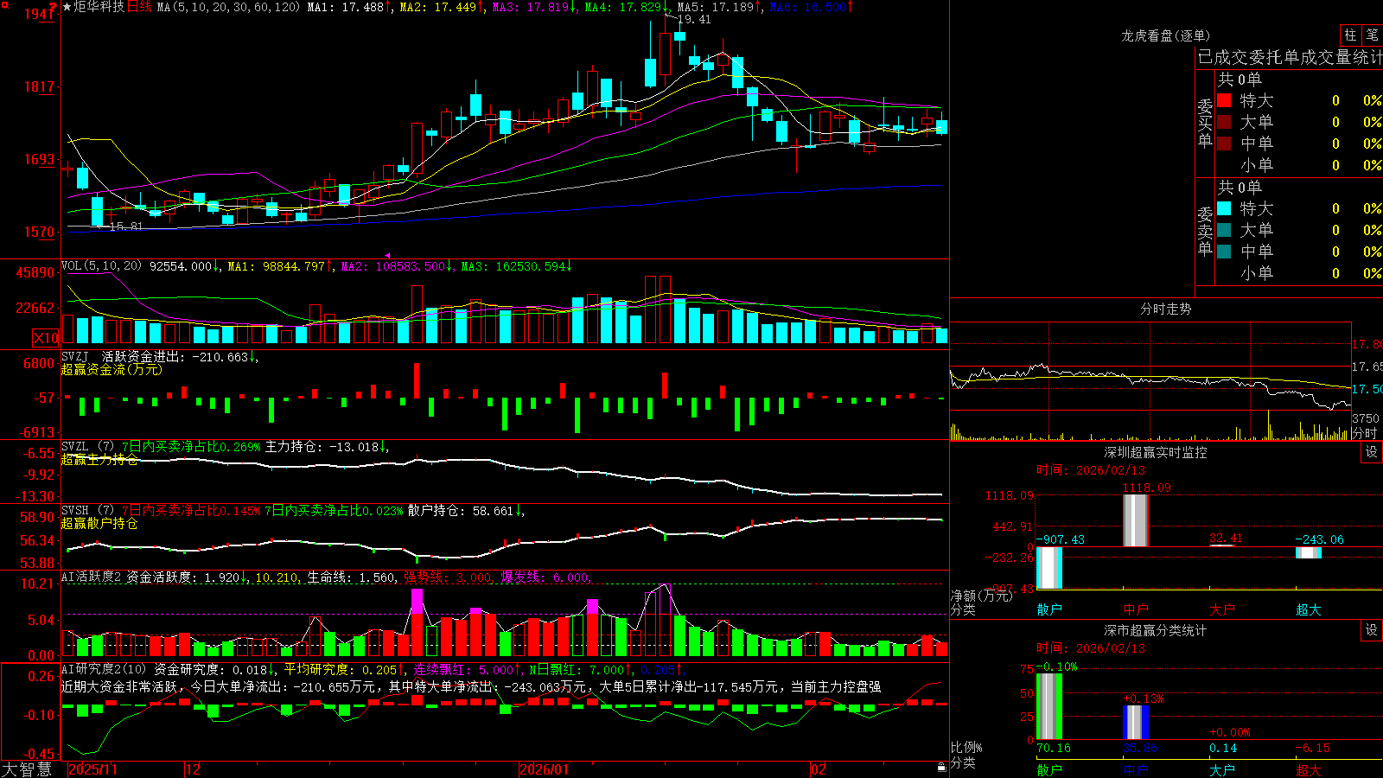Select 散户 category in 深市超赢分类统计
Image resolution: width=1383 pixels, height=778 pixels.
tap(1049, 769)
